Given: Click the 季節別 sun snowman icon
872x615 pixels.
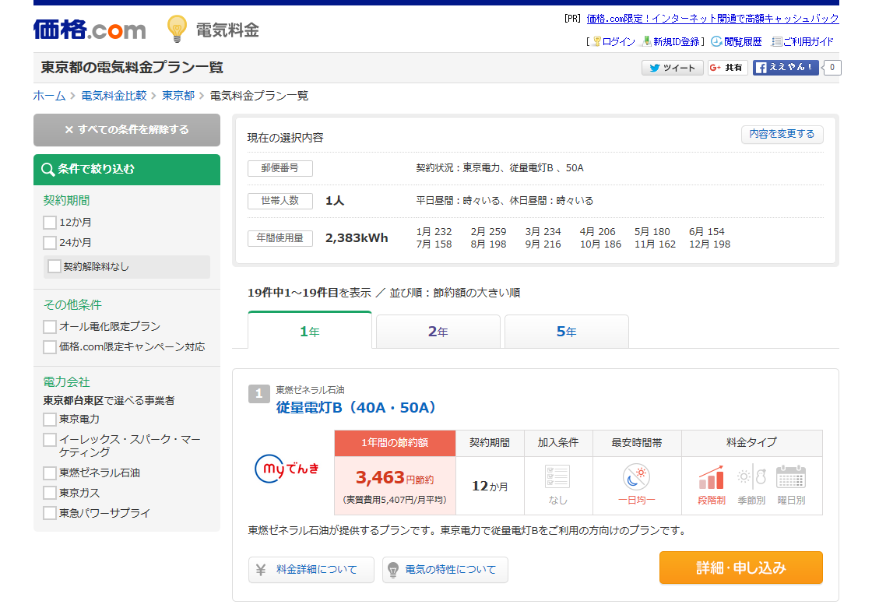Looking at the screenshot, I should click(x=751, y=476).
